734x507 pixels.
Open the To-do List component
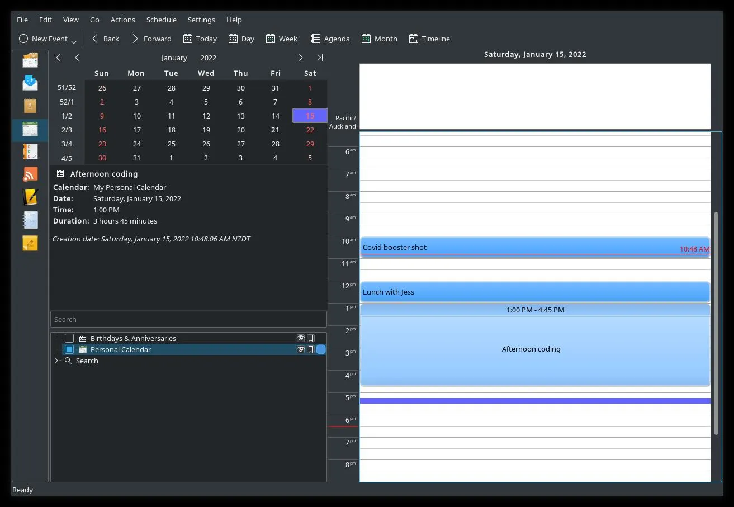tap(29, 151)
